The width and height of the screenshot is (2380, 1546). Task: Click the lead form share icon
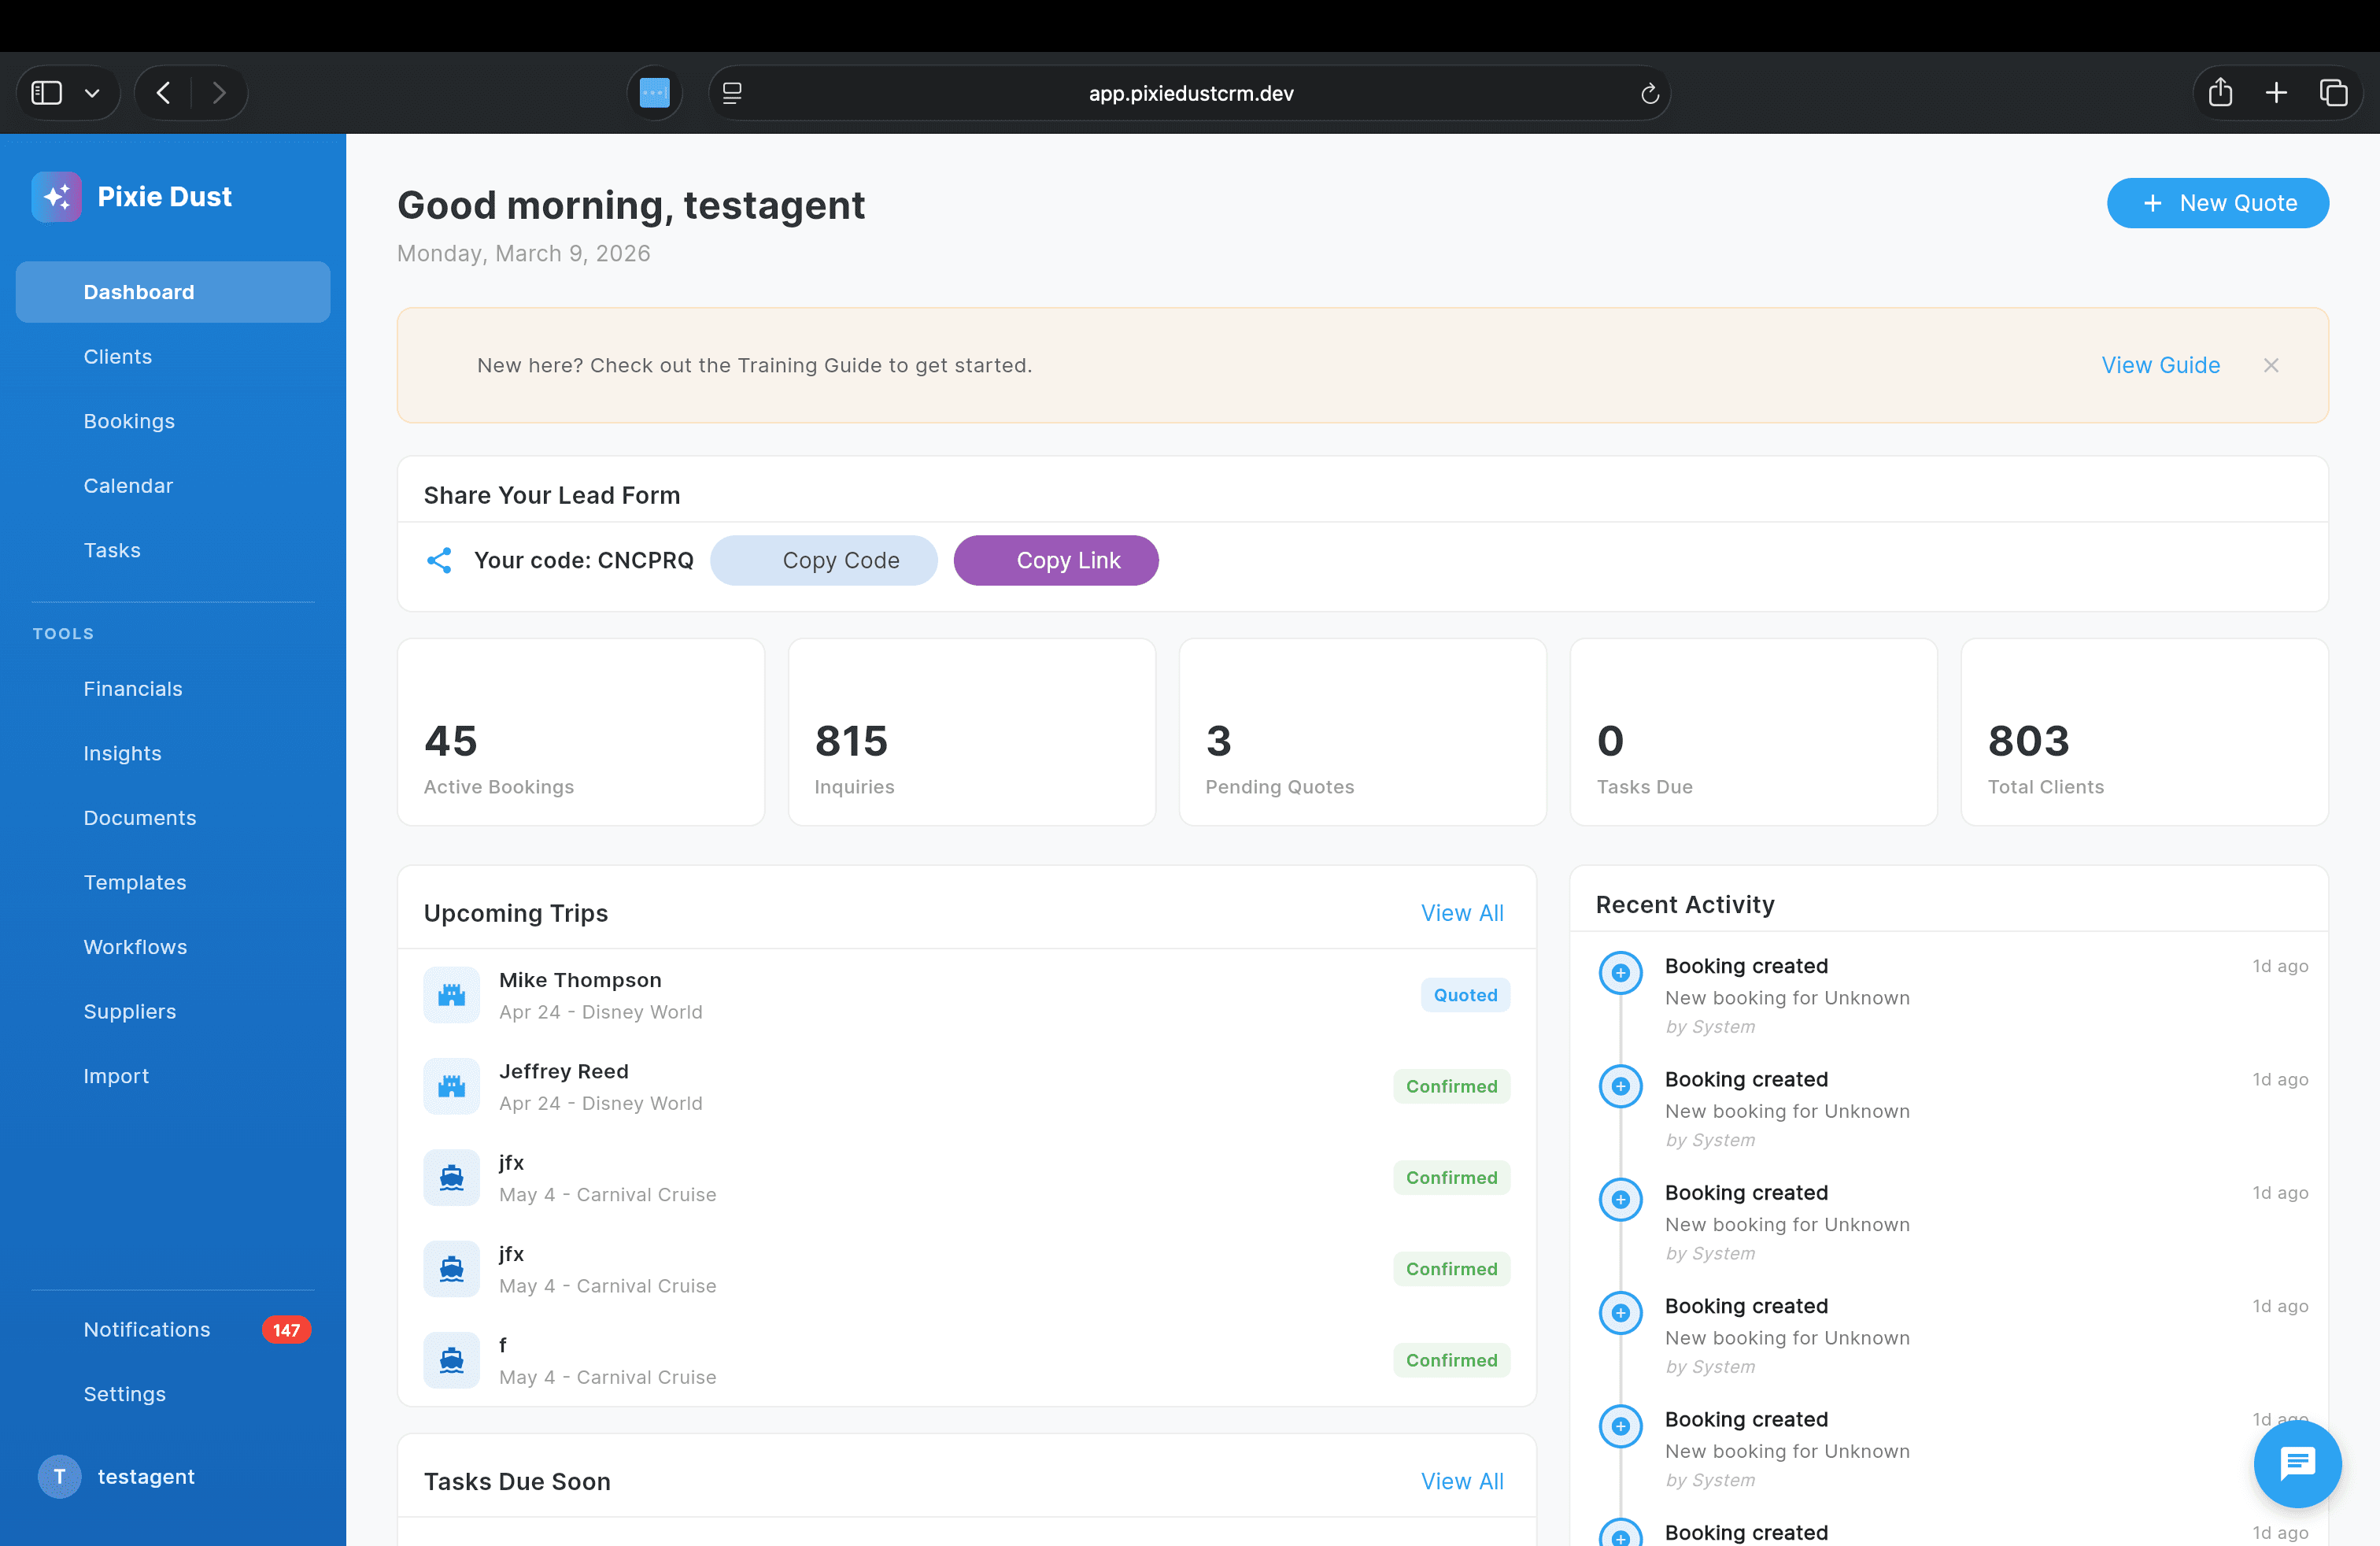point(439,560)
